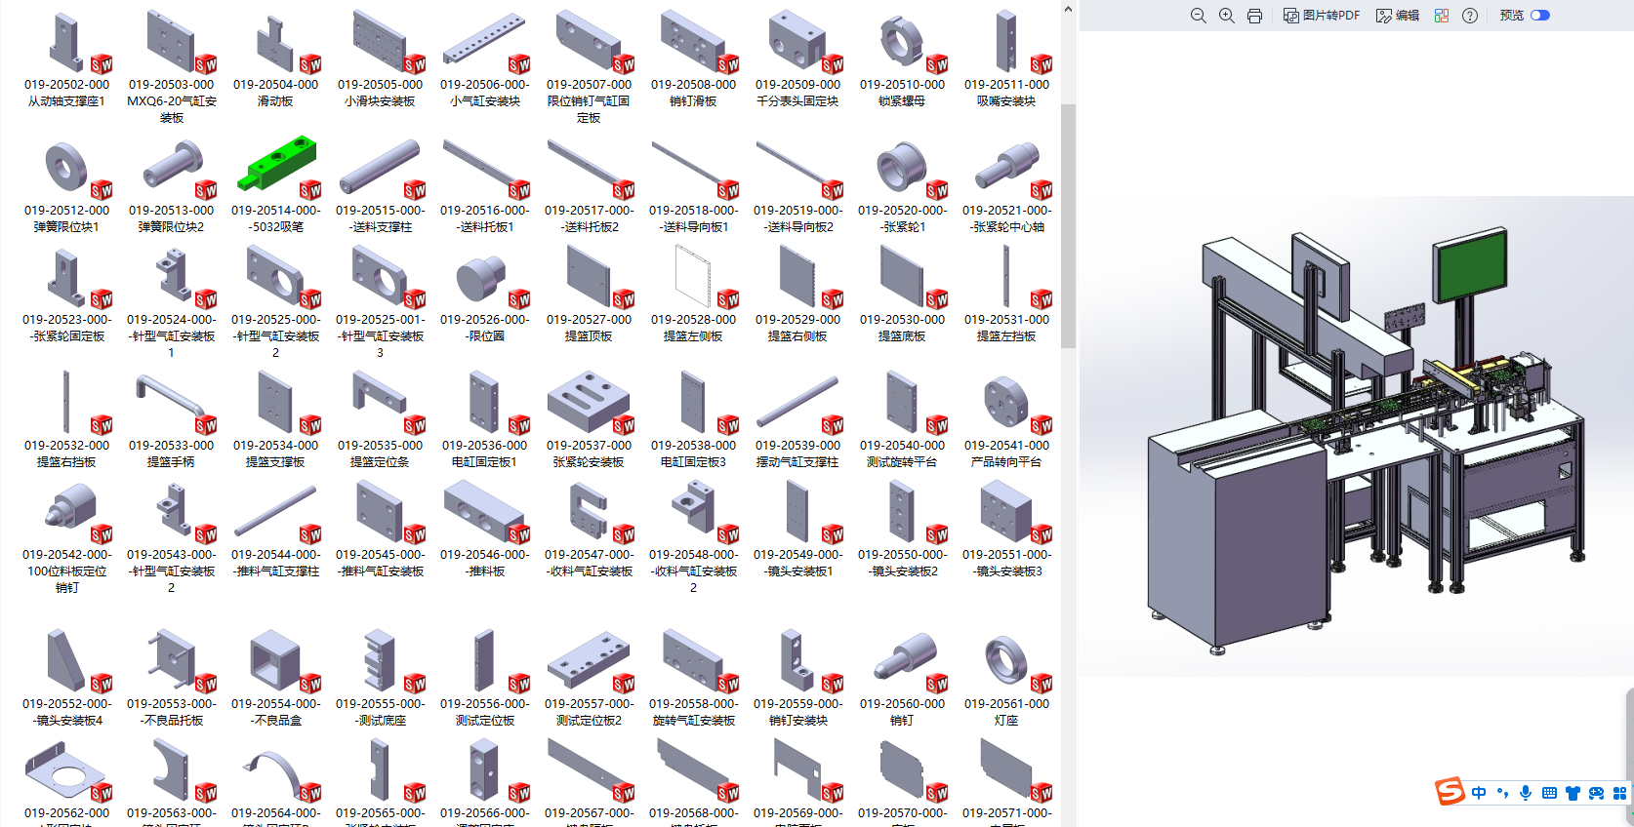Select file 019-20521-000 张紧轮中心轴
Viewport: 1634px width, 827px height.
(x=1006, y=185)
